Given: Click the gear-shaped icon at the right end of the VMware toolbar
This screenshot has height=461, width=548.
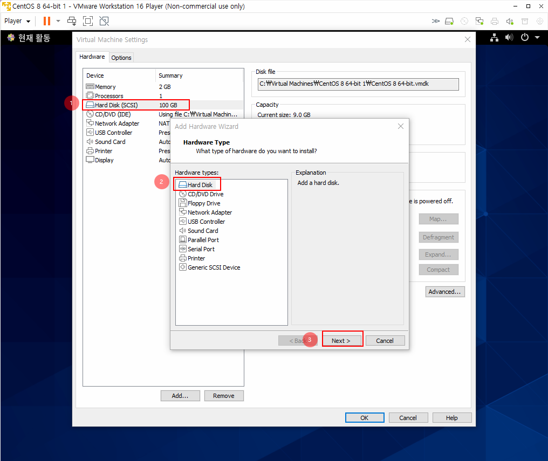Looking at the screenshot, I should click(x=540, y=22).
